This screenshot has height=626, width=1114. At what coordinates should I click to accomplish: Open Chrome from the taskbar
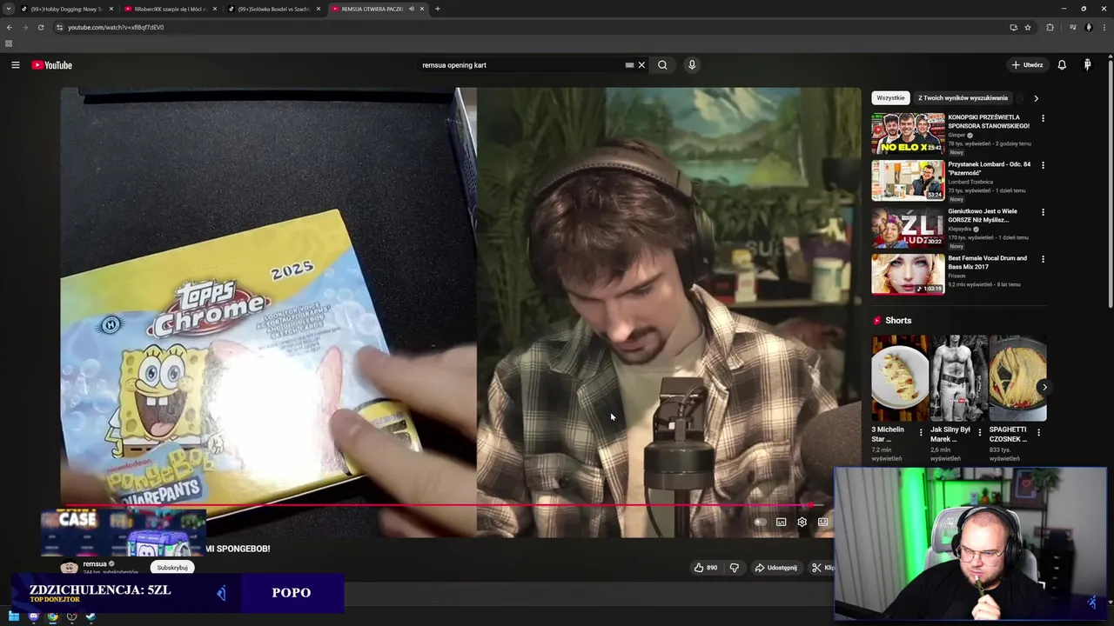tap(52, 616)
